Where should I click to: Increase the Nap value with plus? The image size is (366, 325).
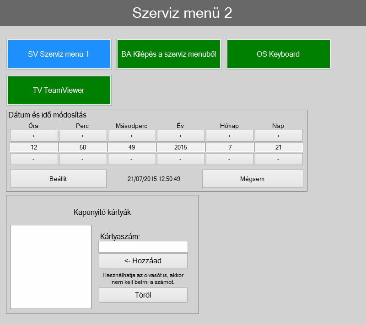point(279,136)
